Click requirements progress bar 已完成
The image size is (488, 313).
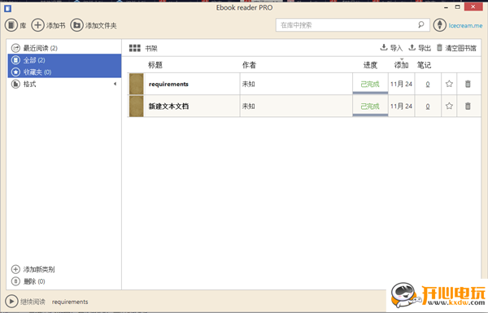(370, 84)
